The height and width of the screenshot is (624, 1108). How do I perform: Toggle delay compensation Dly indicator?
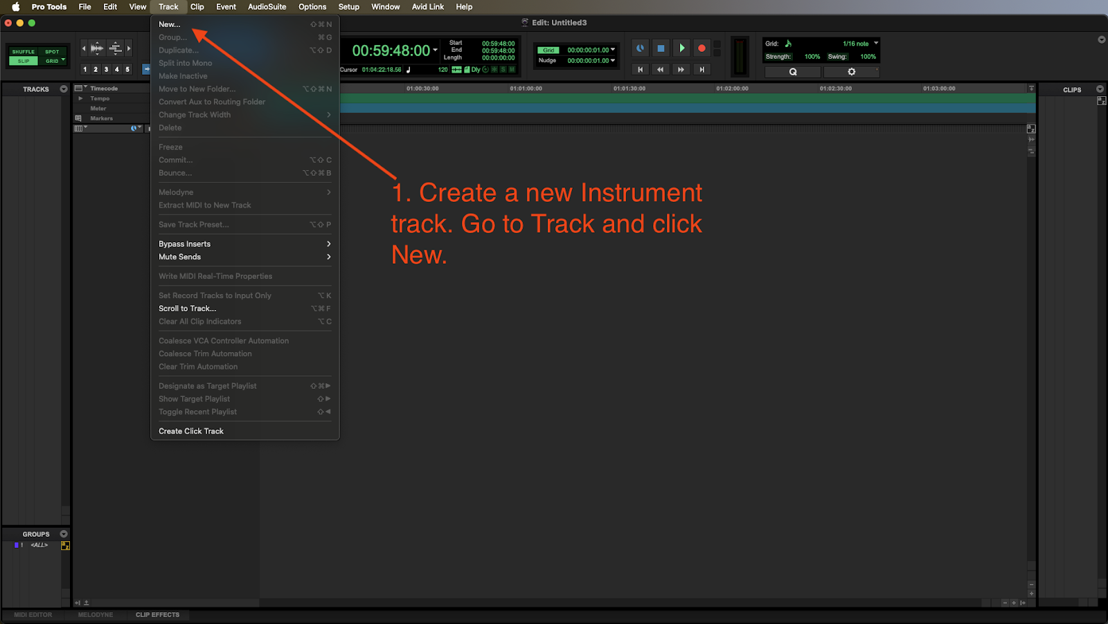[476, 69]
